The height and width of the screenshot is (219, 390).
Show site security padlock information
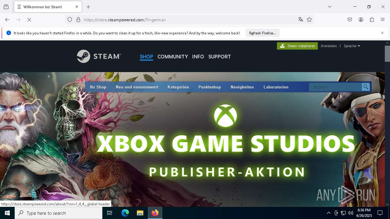pos(78,20)
